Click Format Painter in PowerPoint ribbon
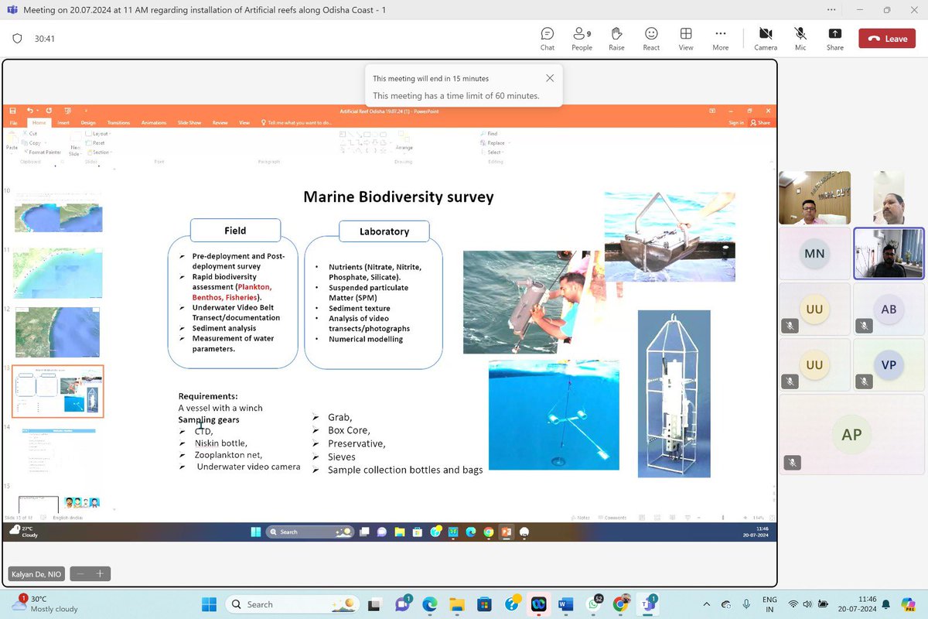 point(43,152)
